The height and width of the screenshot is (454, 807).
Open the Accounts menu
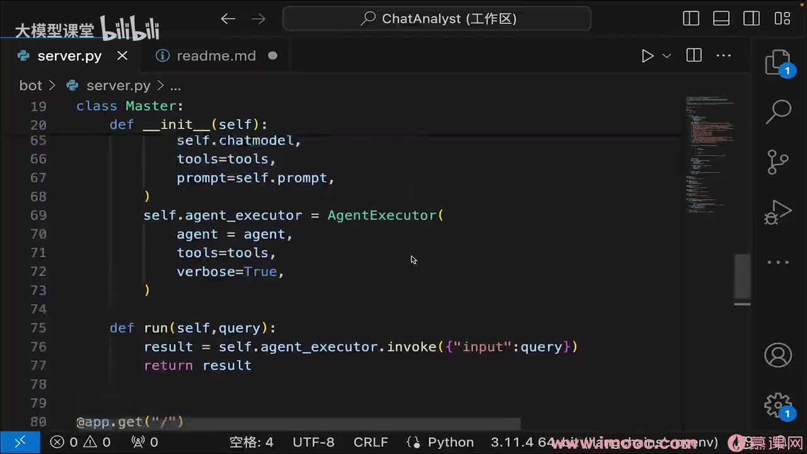778,355
